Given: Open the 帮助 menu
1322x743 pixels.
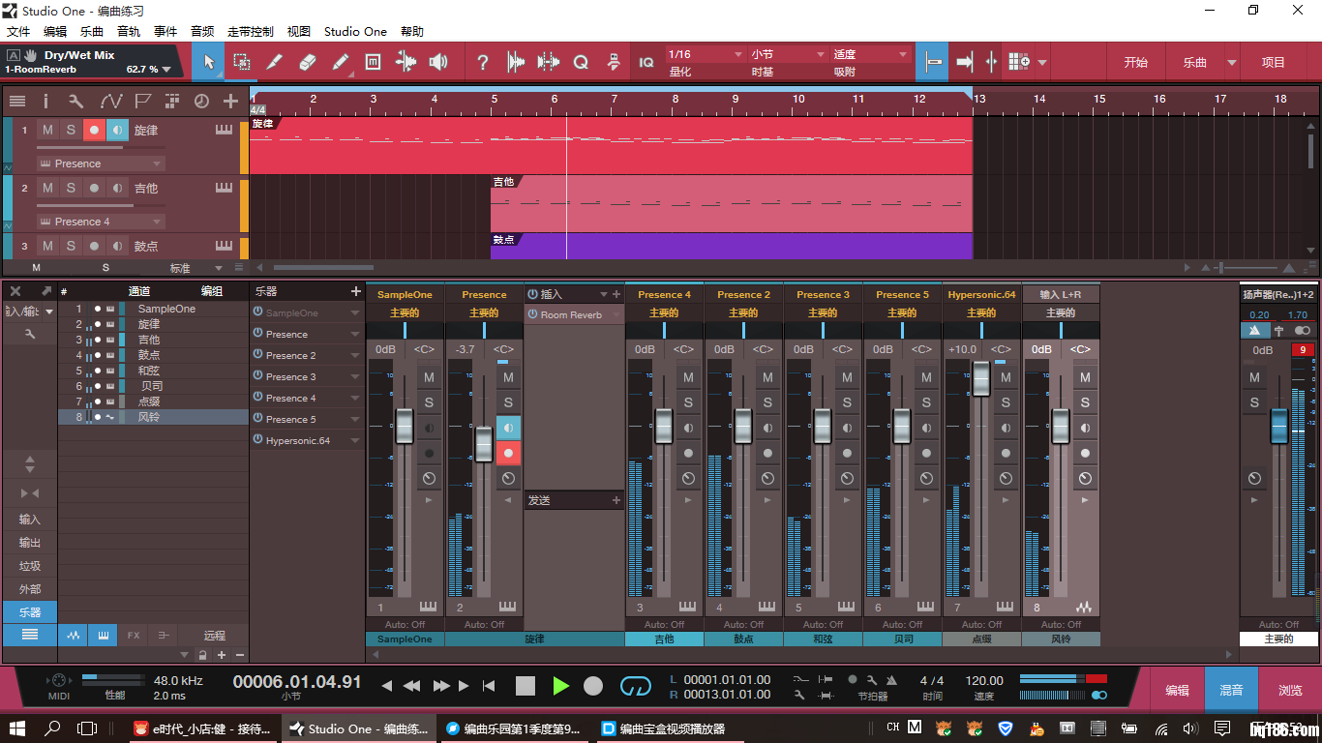Looking at the screenshot, I should [411, 31].
